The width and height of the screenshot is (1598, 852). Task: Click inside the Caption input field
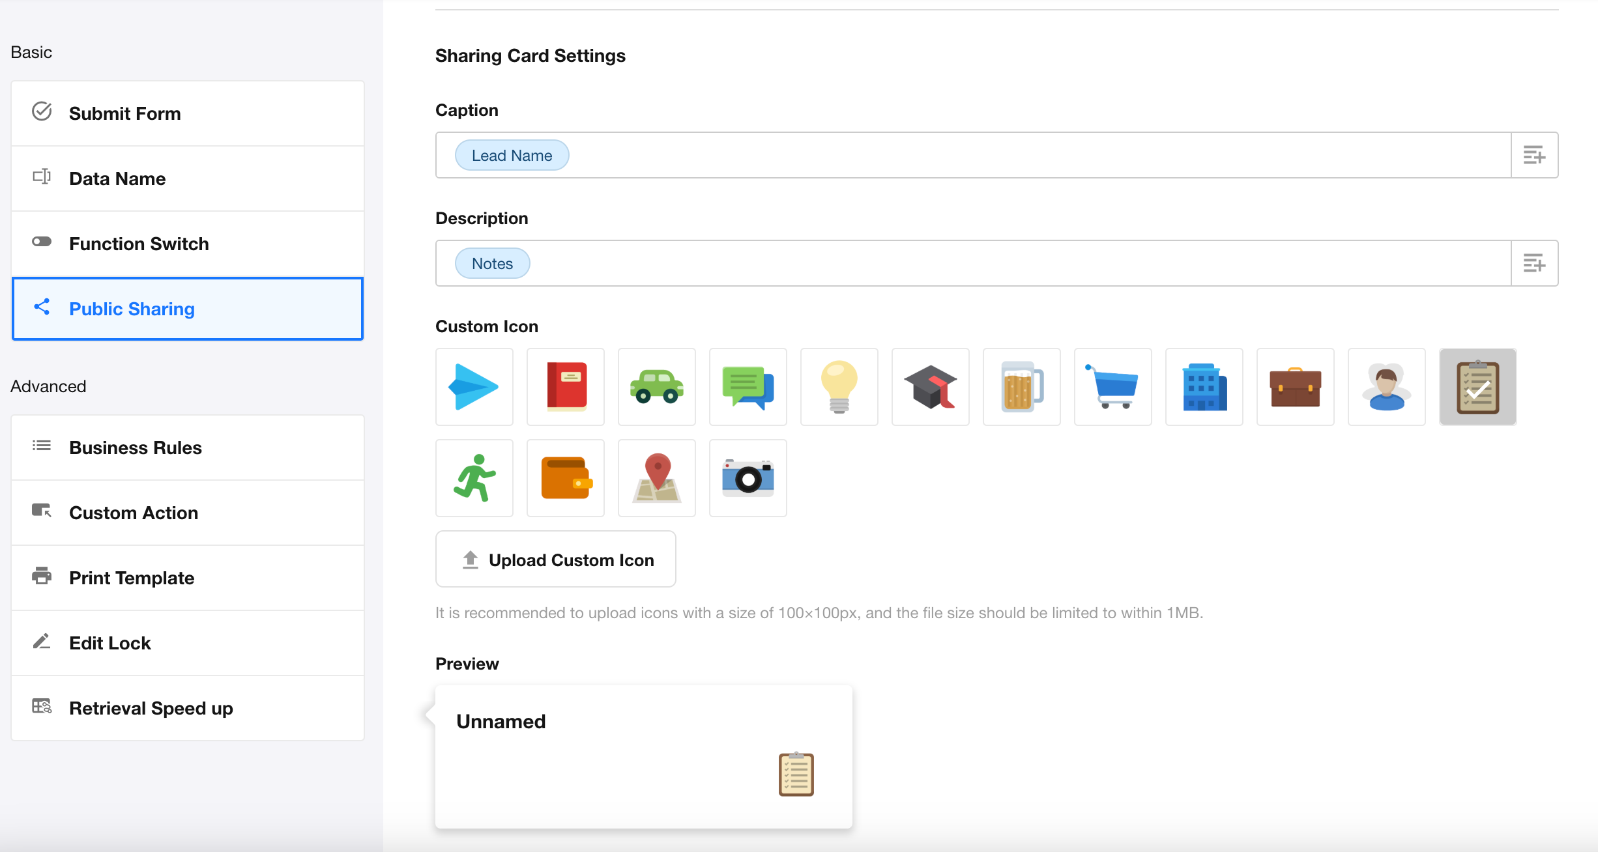click(x=978, y=155)
